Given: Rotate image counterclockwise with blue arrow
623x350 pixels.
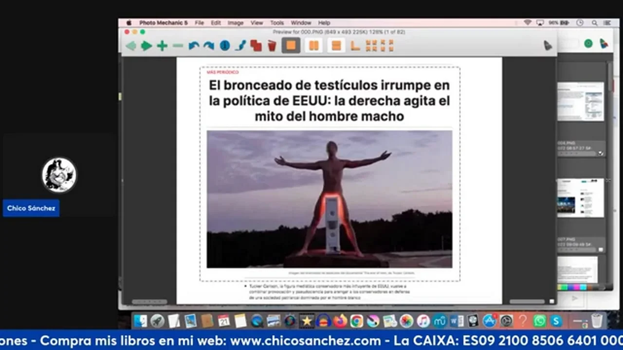Looking at the screenshot, I should click(x=194, y=46).
